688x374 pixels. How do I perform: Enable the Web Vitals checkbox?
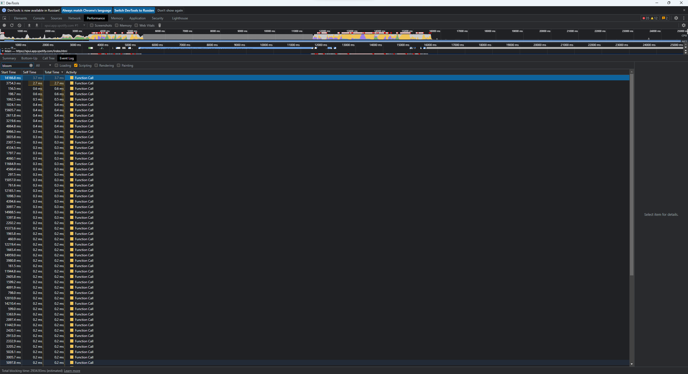[136, 25]
